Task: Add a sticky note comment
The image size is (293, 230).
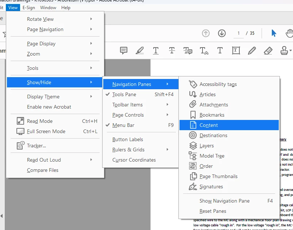Action: tap(124, 50)
